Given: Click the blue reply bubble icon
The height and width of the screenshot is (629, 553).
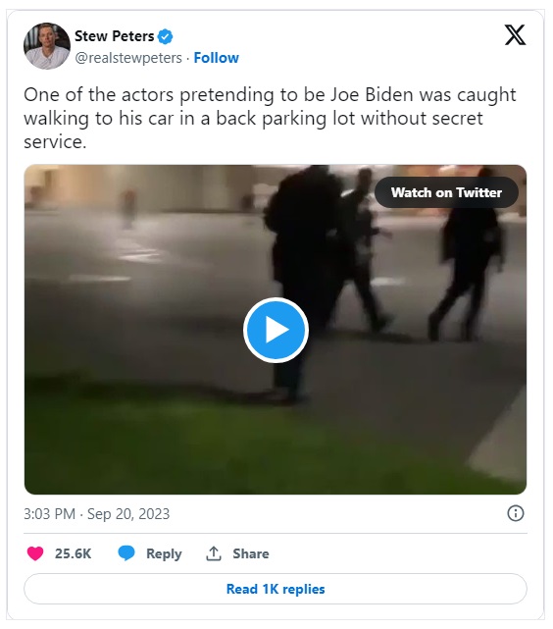Looking at the screenshot, I should click(x=126, y=553).
